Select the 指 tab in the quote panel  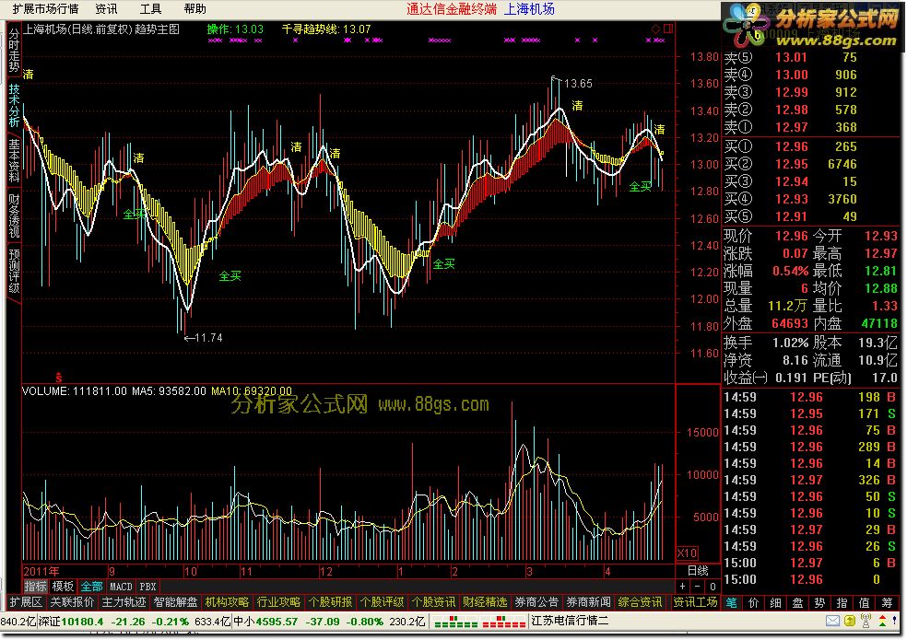pos(842,602)
